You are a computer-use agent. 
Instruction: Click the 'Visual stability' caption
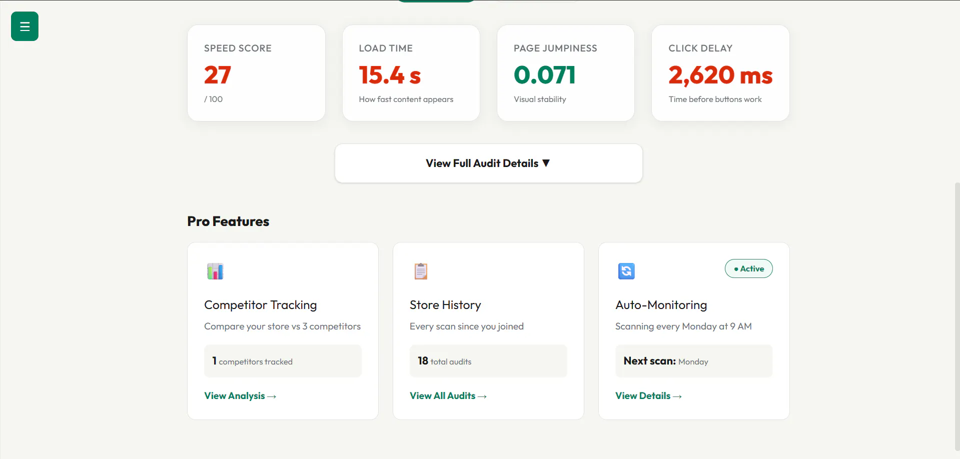click(x=540, y=99)
